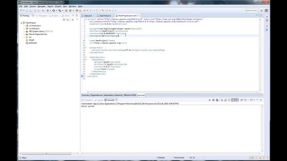Screen dimensions: 287x161
Task: Click the Collapse All icon in Package Explorer
Action: [x=64, y=20]
